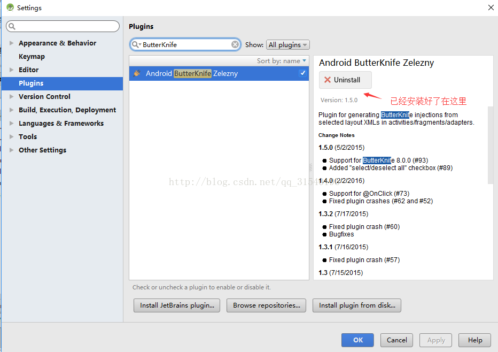Expand the Tools settings section
Screen dimensions: 498x352
coord(11,136)
